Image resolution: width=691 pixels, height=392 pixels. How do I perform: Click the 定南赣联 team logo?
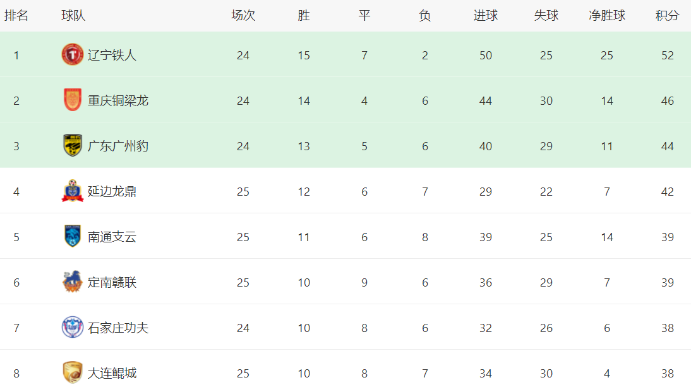[x=72, y=282]
